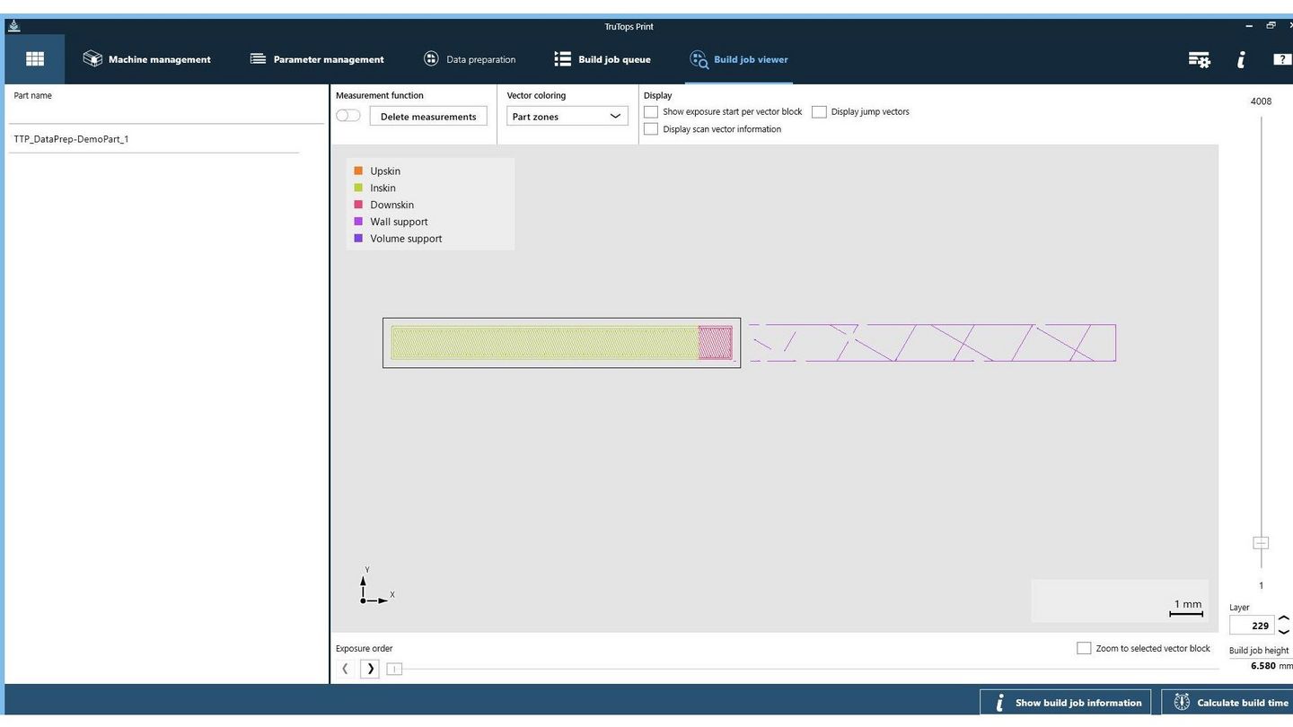Open the settings list-gear icon
The height and width of the screenshot is (727, 1293).
[1199, 60]
